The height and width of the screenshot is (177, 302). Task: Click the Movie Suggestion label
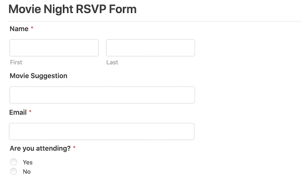click(38, 76)
